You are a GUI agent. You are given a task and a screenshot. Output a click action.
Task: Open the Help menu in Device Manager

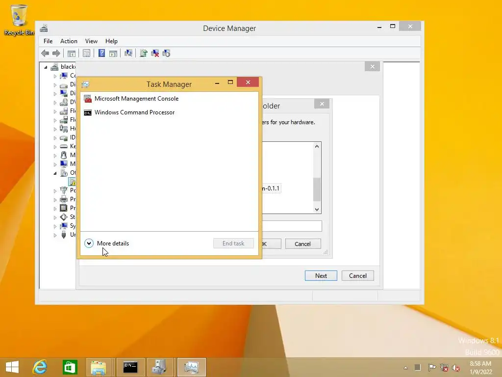(111, 41)
